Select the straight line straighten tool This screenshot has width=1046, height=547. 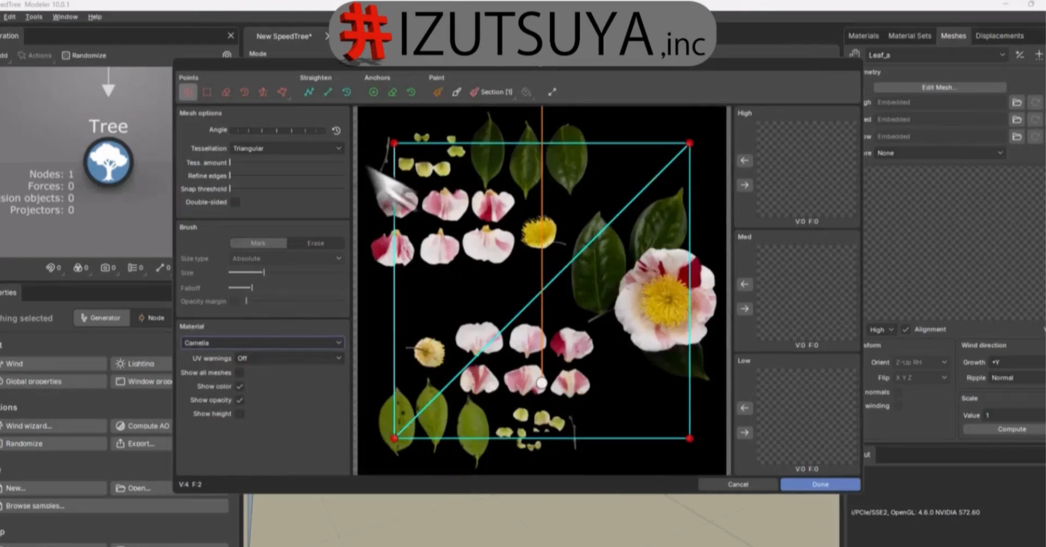(x=327, y=93)
